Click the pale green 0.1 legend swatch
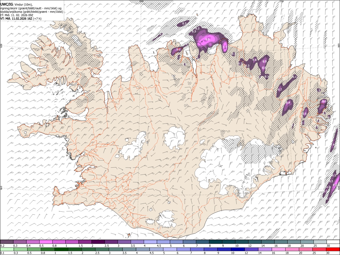340x255 pixels. click(7, 249)
